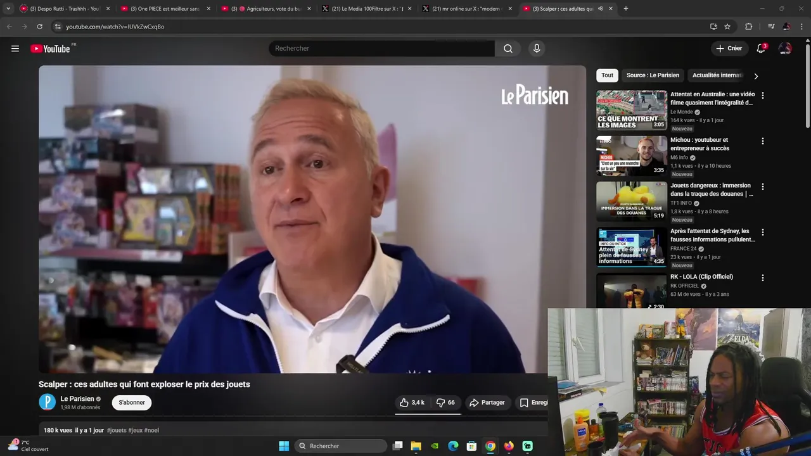Open a new Chrome tab

pos(625,8)
